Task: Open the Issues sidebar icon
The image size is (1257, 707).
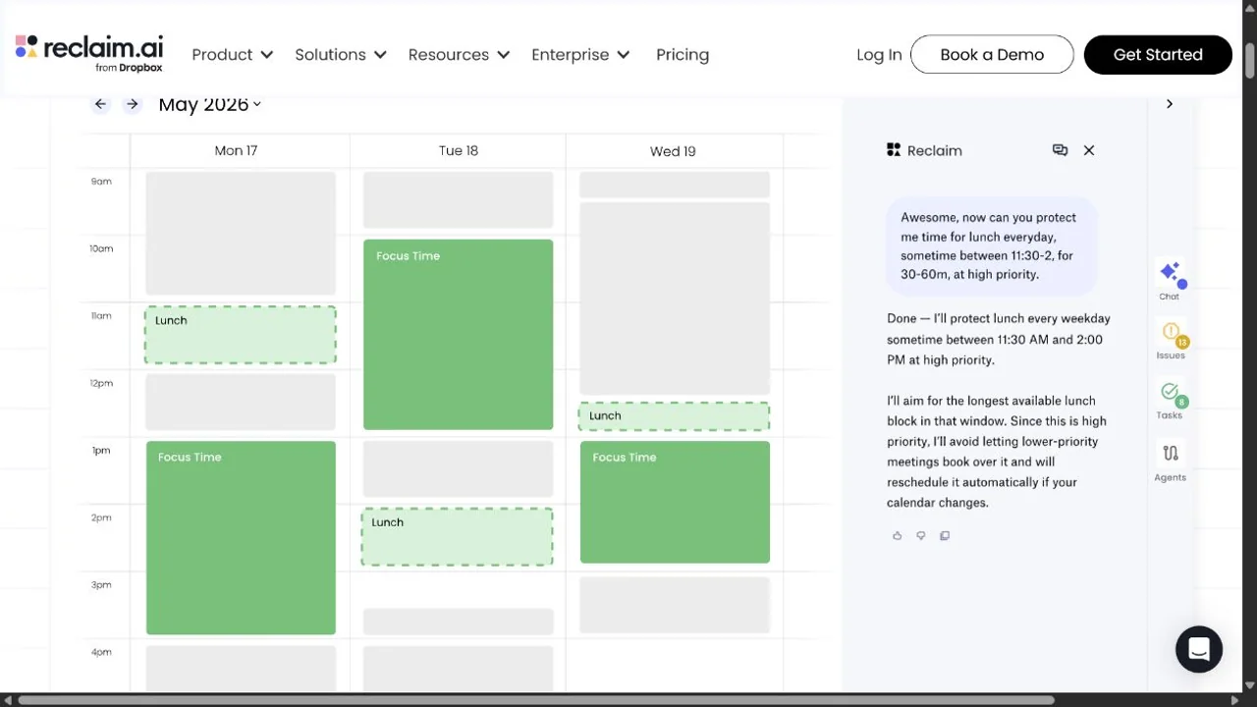Action: coord(1171,339)
